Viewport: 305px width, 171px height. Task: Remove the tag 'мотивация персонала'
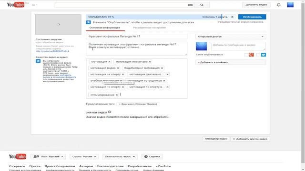(150, 62)
